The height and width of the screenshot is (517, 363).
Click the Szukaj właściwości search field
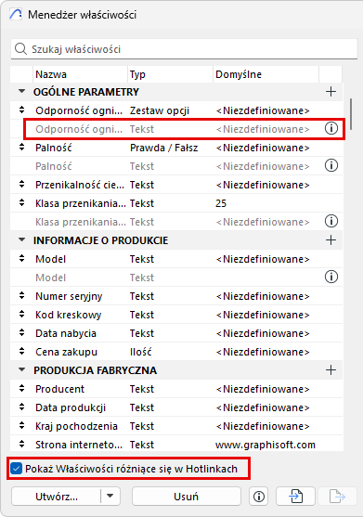[185, 49]
